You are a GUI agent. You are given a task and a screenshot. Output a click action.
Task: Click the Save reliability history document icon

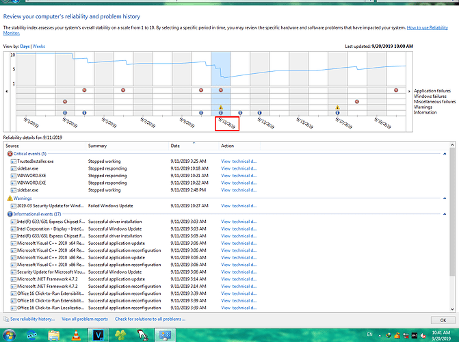click(6, 319)
